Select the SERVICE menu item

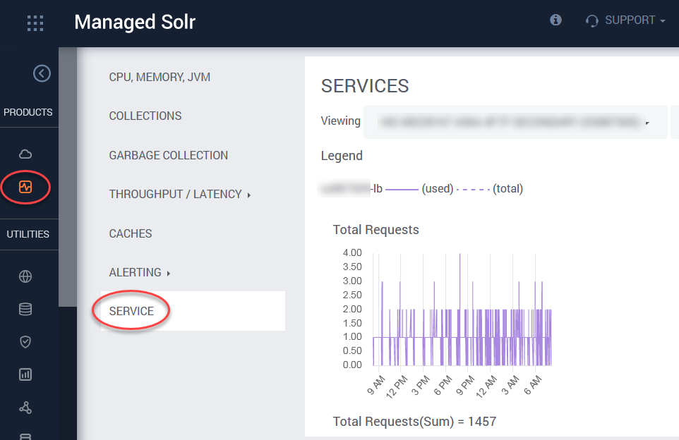[x=193, y=311]
